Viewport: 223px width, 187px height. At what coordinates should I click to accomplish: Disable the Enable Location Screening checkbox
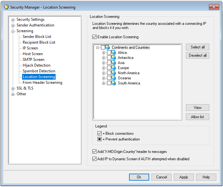point(94,37)
